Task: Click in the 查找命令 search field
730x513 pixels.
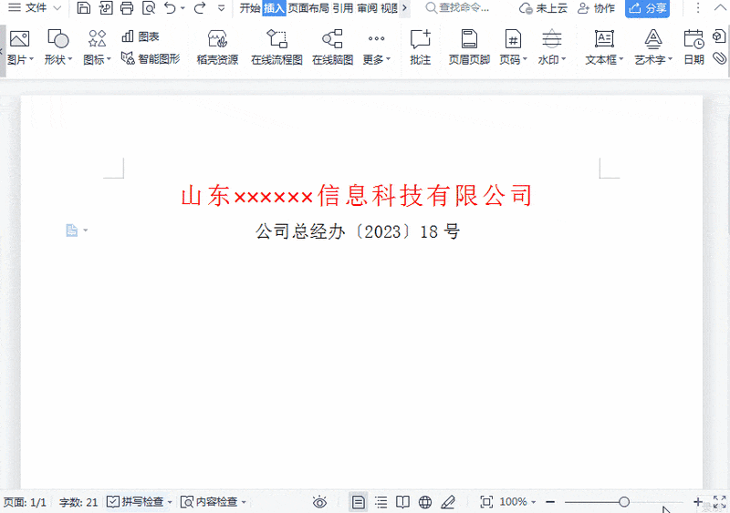Action: coord(458,8)
